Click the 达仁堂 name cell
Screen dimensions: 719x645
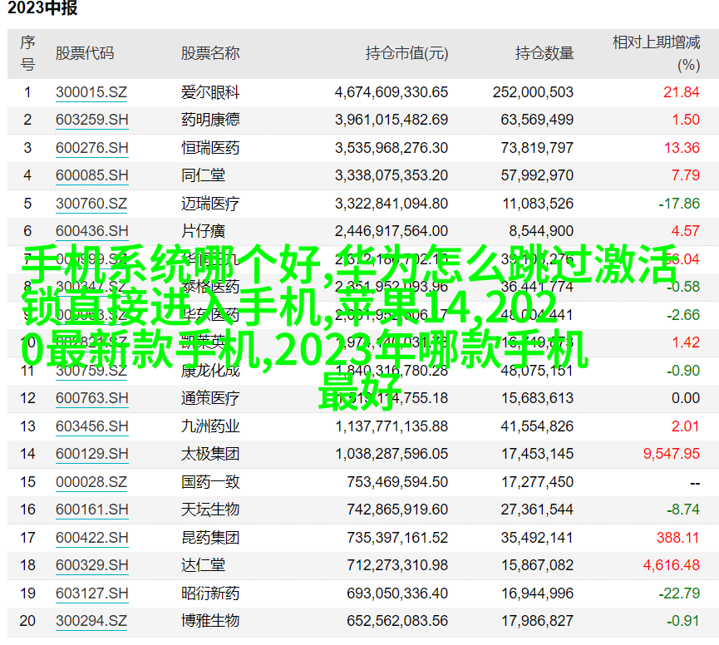203,565
